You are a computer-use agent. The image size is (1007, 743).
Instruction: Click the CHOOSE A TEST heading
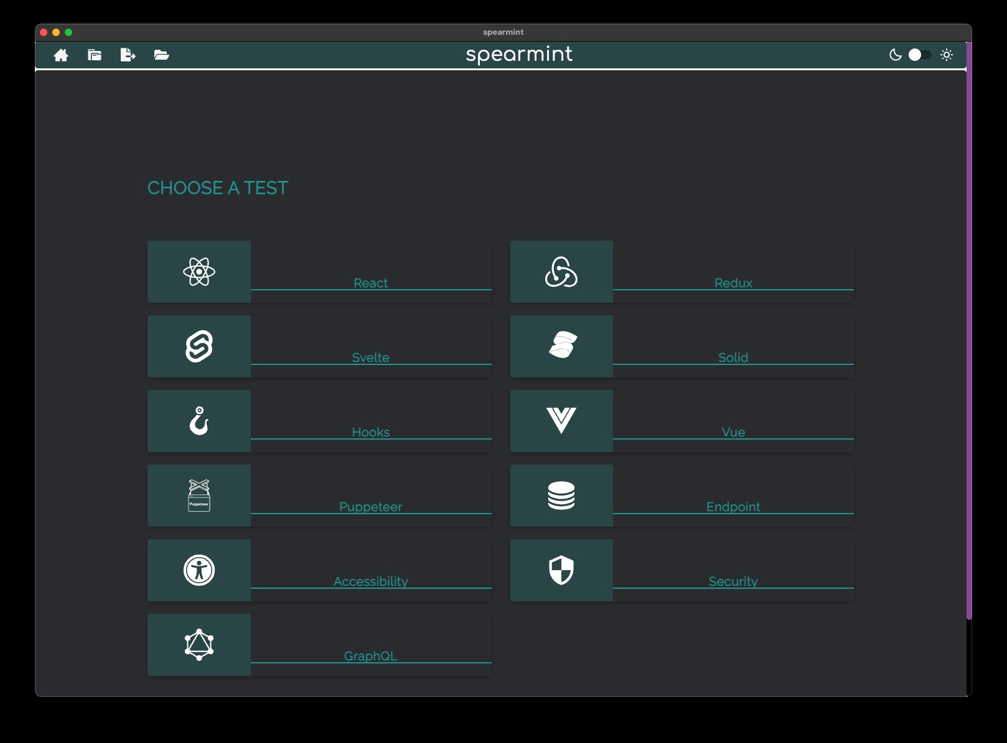[x=218, y=188]
